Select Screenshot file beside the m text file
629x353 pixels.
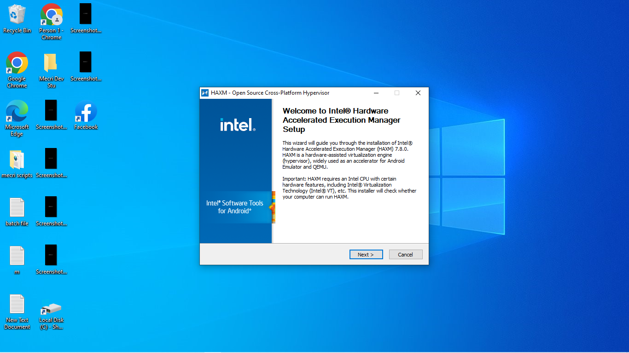[x=51, y=260]
